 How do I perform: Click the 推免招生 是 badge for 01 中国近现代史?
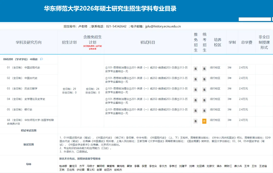coord(195,69)
